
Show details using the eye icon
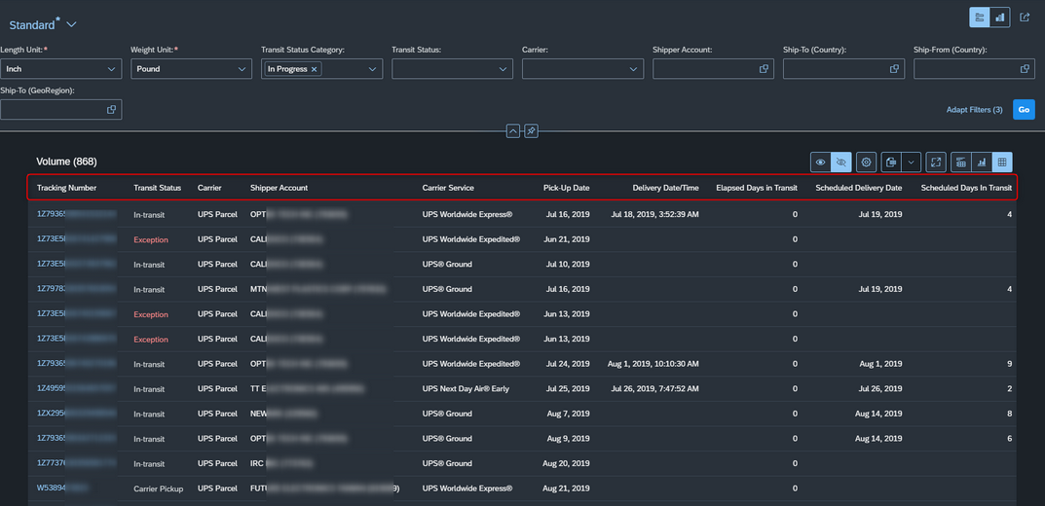point(820,162)
